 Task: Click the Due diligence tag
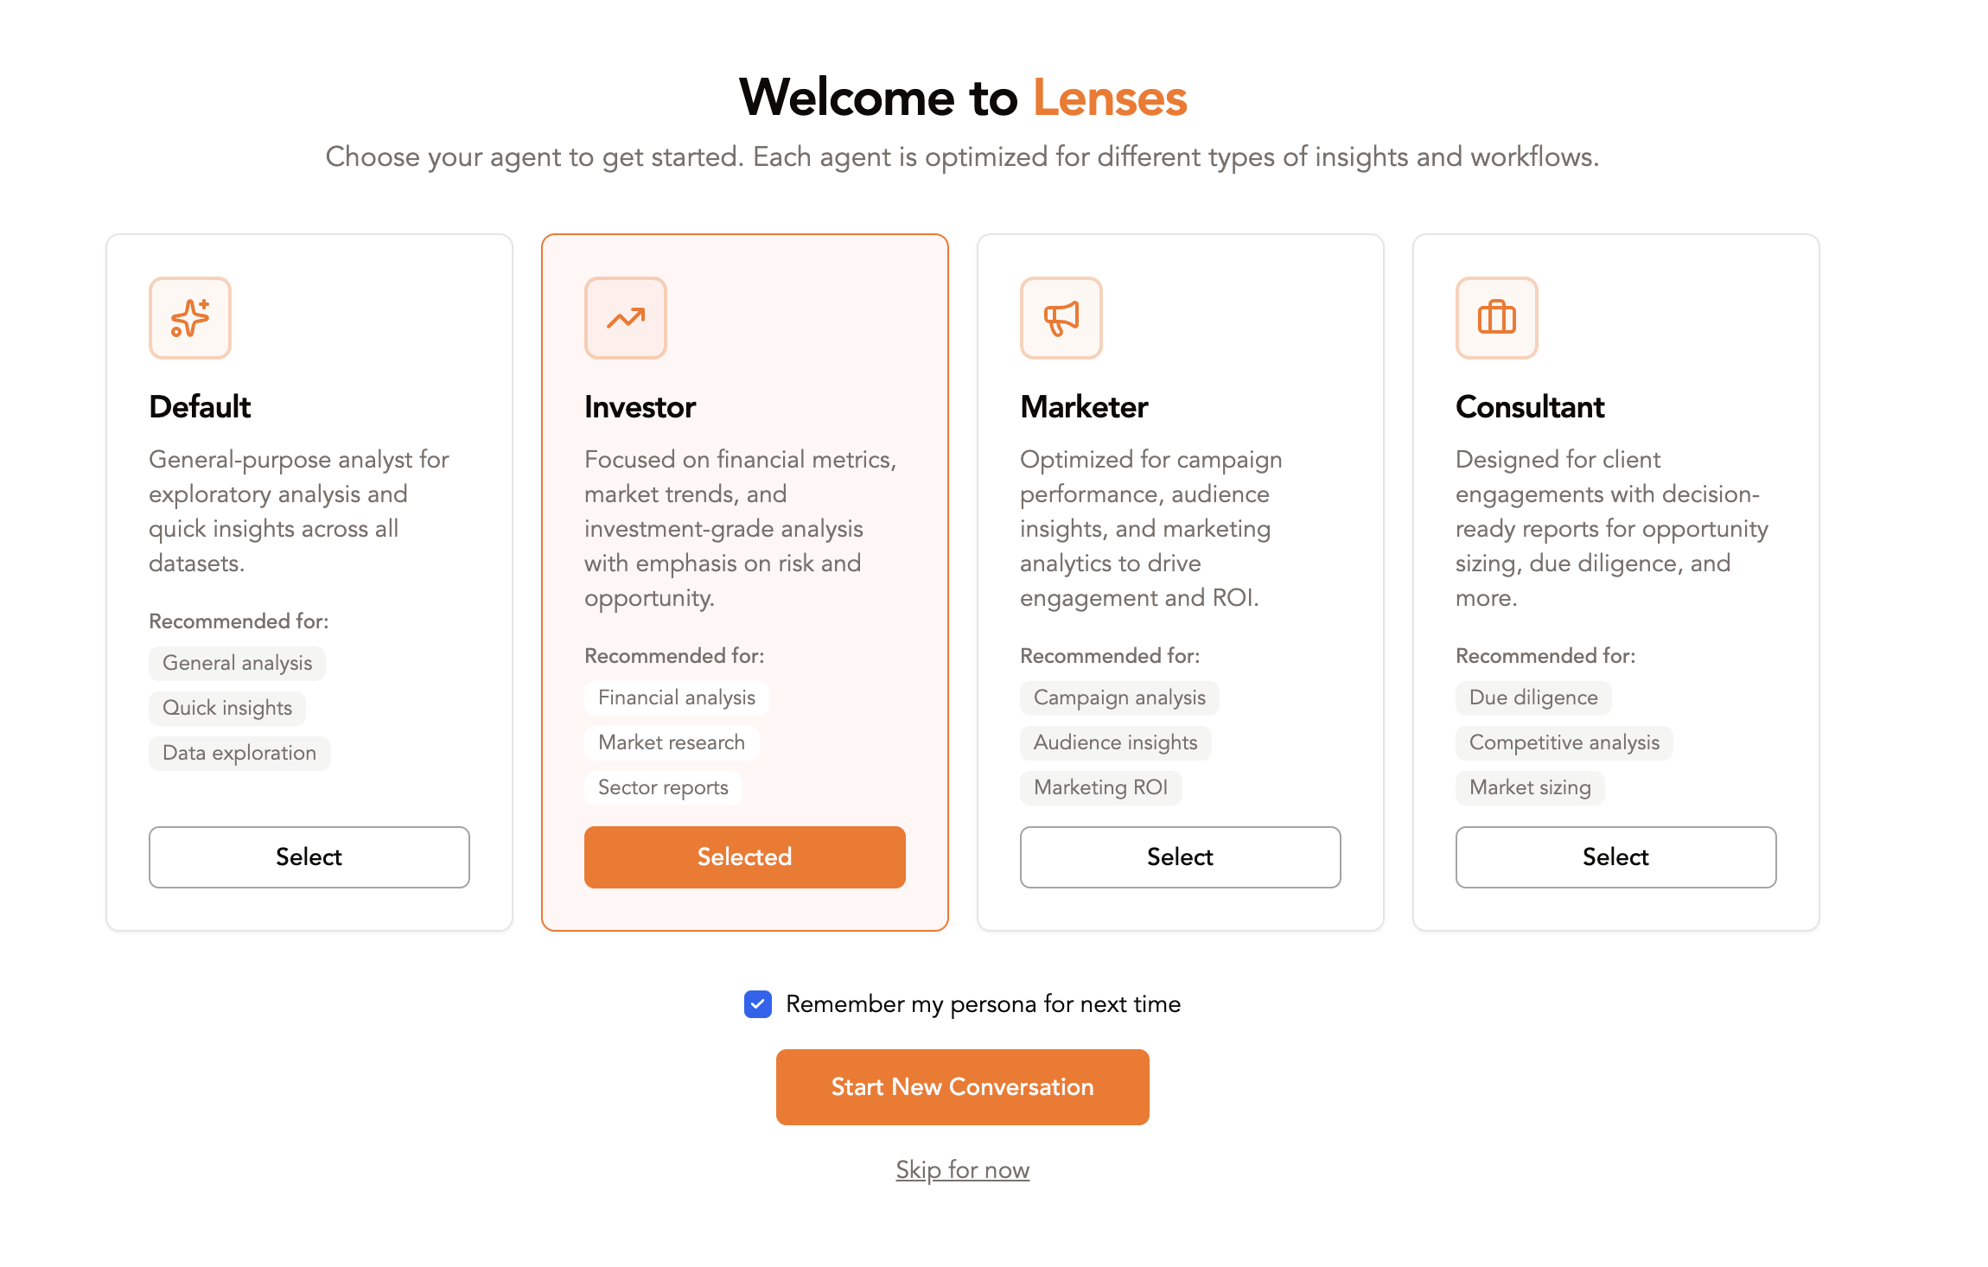point(1533,698)
